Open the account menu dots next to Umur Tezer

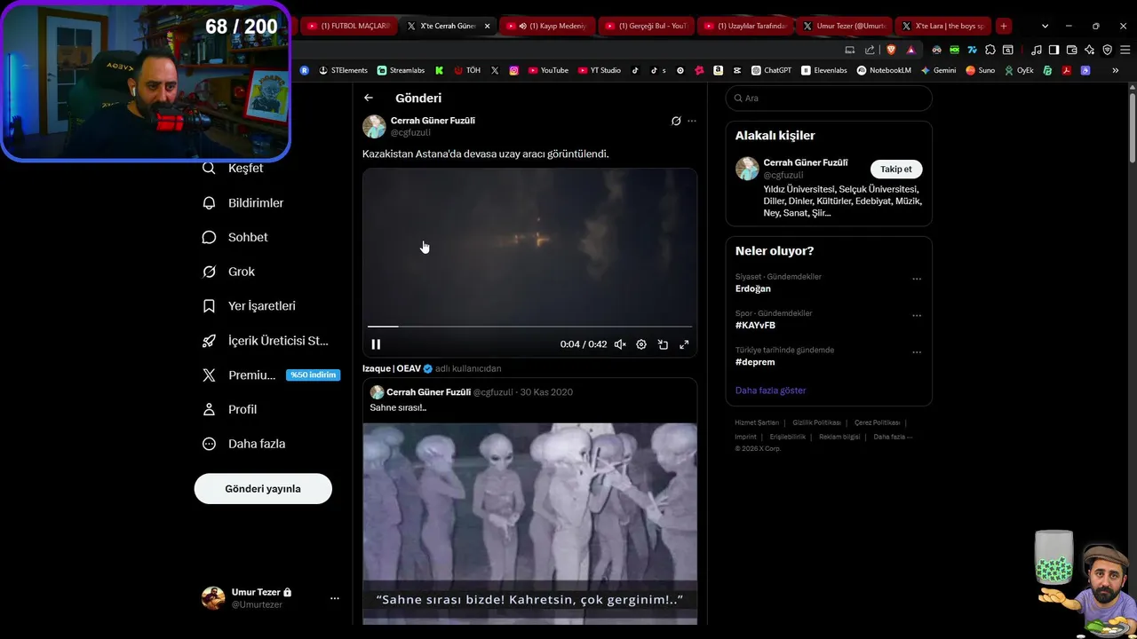tap(334, 598)
